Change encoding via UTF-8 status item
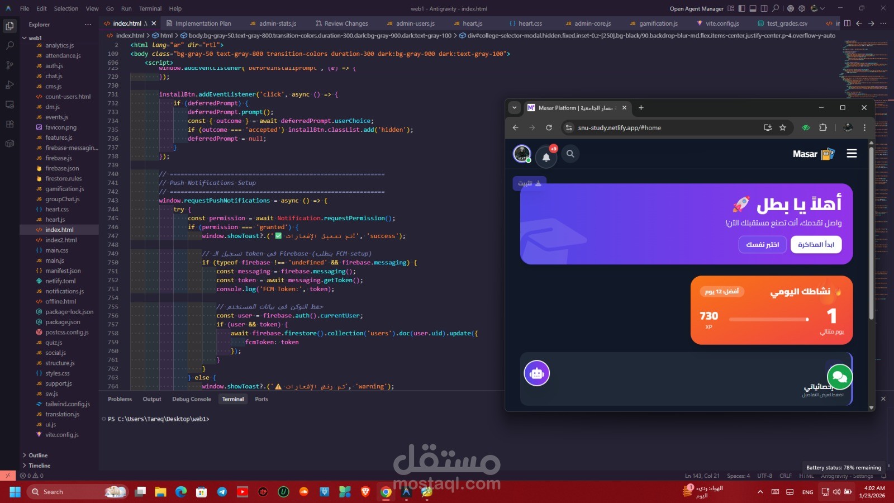Viewport: 894px width, 503px height. [x=764, y=476]
